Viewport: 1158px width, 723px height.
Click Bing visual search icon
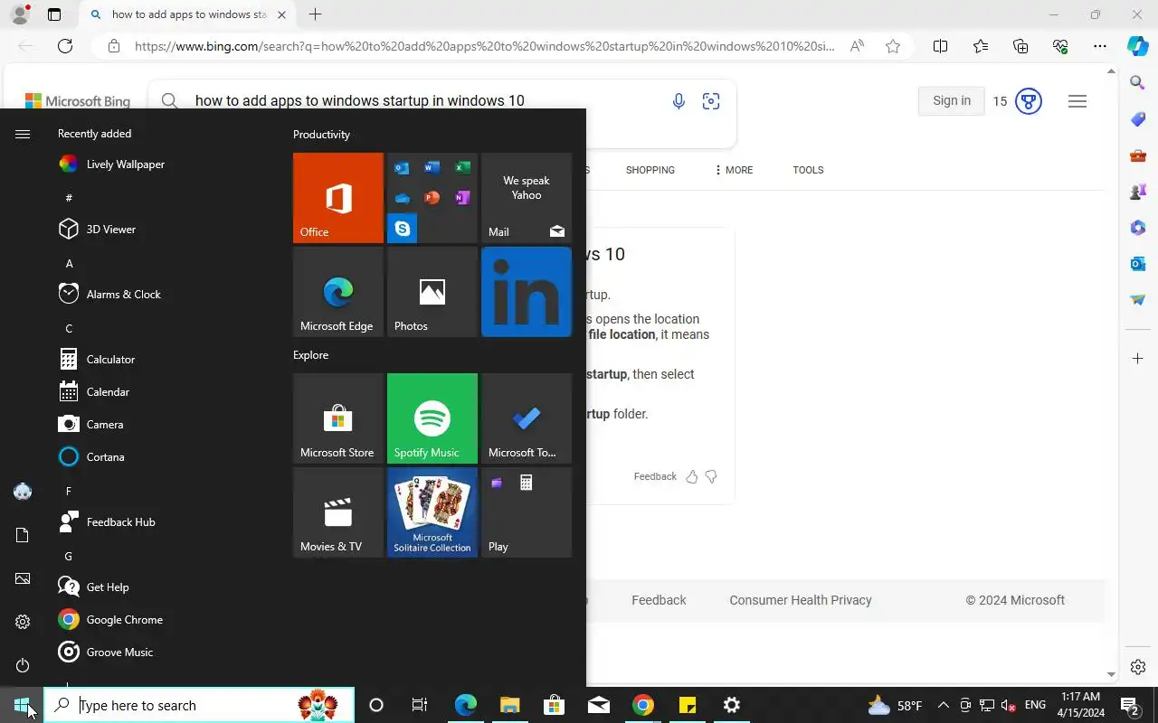pos(711,101)
